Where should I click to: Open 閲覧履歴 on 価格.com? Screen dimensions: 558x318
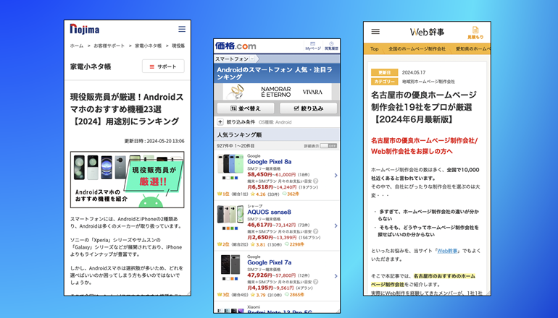(331, 46)
